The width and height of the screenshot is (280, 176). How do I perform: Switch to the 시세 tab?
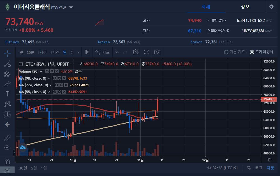tap(206, 7)
